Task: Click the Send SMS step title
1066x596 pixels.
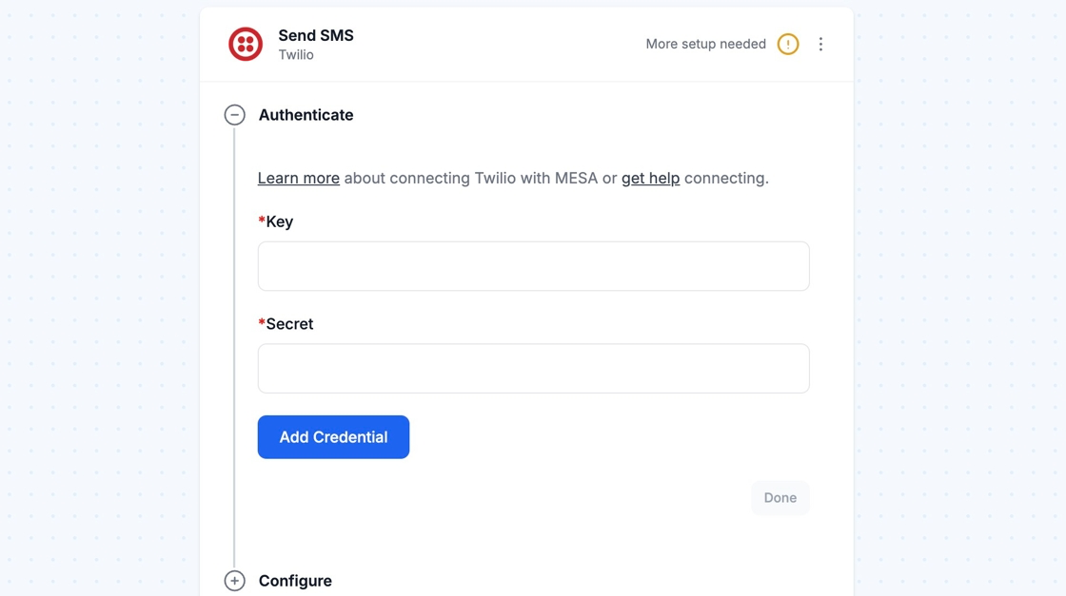Action: click(315, 35)
